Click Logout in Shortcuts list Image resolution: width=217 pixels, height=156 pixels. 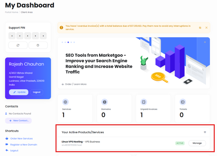pos(14,150)
